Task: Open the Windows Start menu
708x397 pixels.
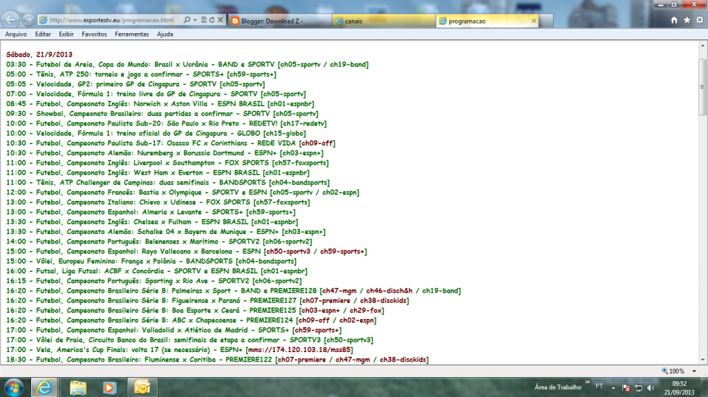Action: click(x=14, y=385)
